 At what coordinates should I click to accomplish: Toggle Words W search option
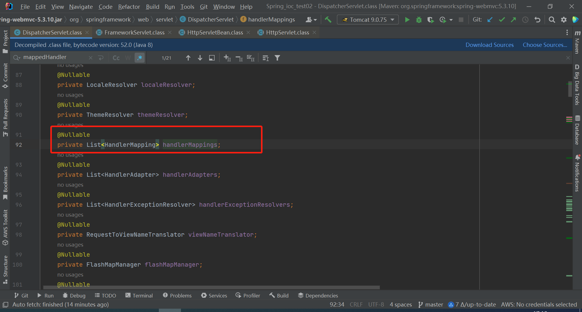click(x=128, y=58)
